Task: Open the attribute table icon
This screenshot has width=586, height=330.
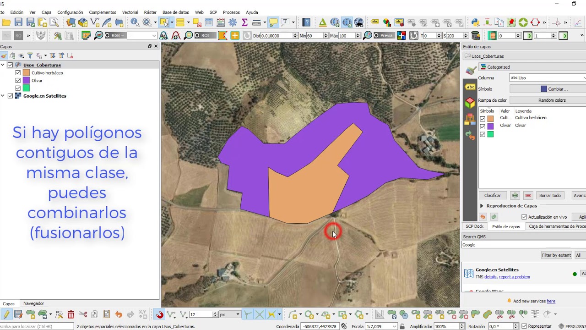Action: click(x=209, y=22)
